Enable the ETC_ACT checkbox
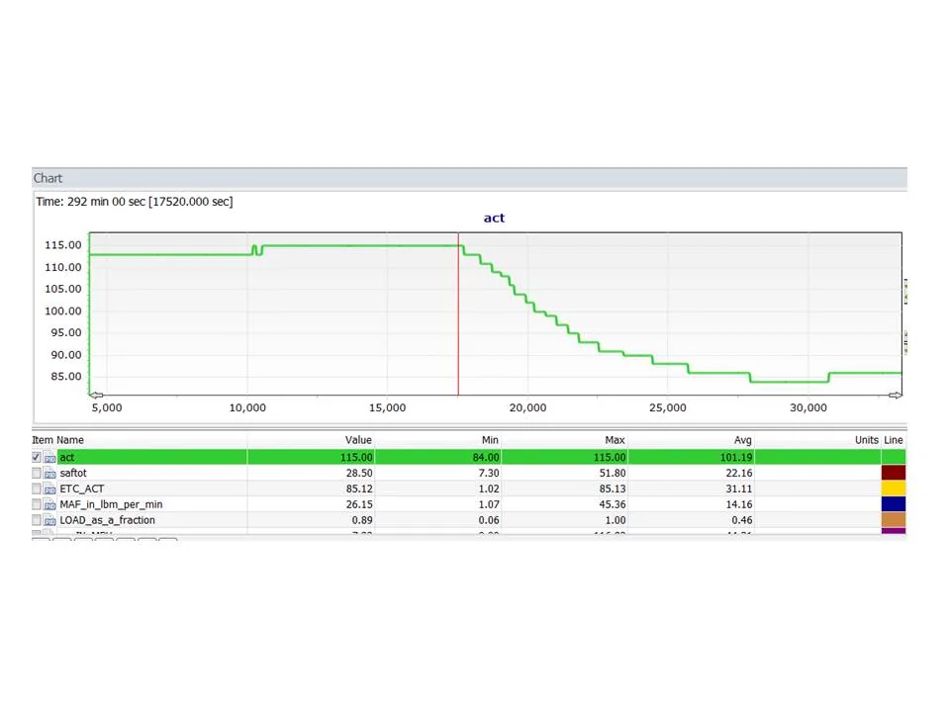Image resolution: width=950 pixels, height=712 pixels. tap(37, 489)
